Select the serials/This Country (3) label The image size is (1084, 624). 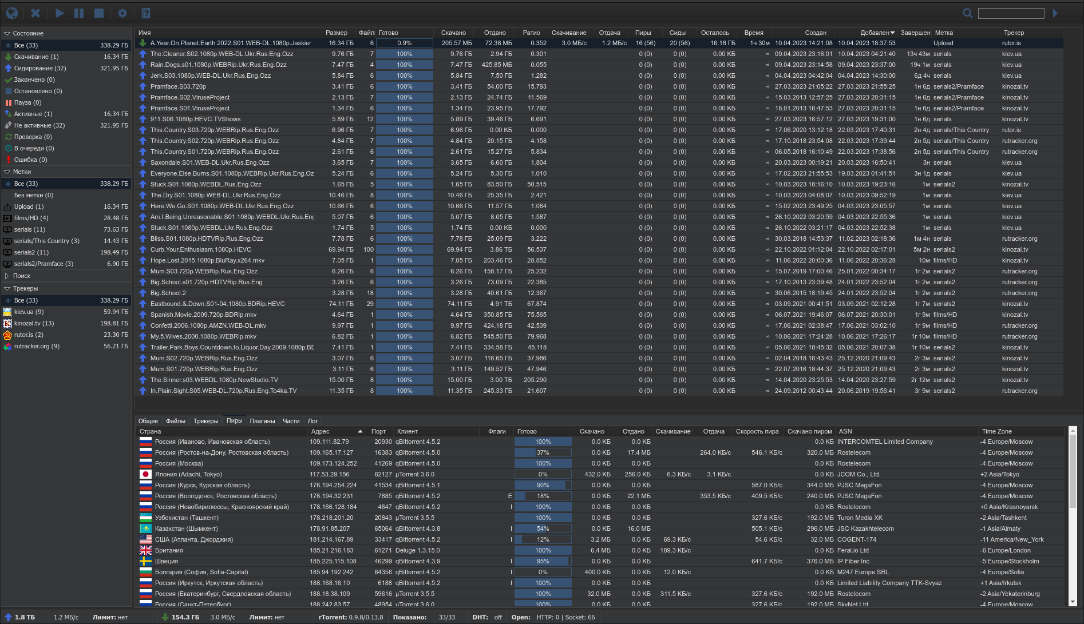(66, 241)
